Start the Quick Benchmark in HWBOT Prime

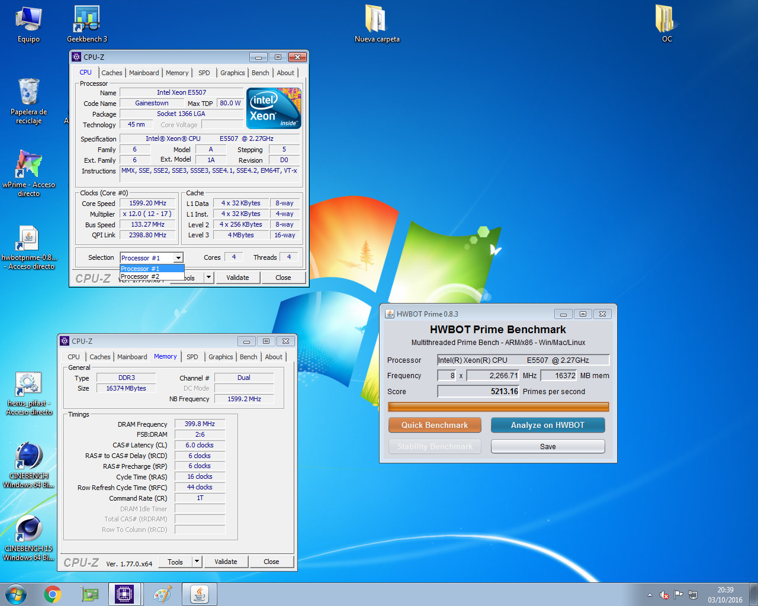[x=435, y=425]
